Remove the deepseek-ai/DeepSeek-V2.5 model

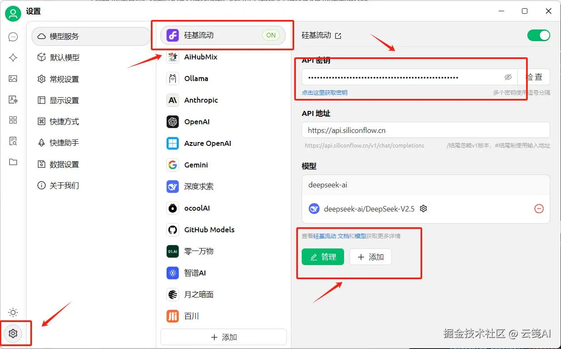[539, 209]
